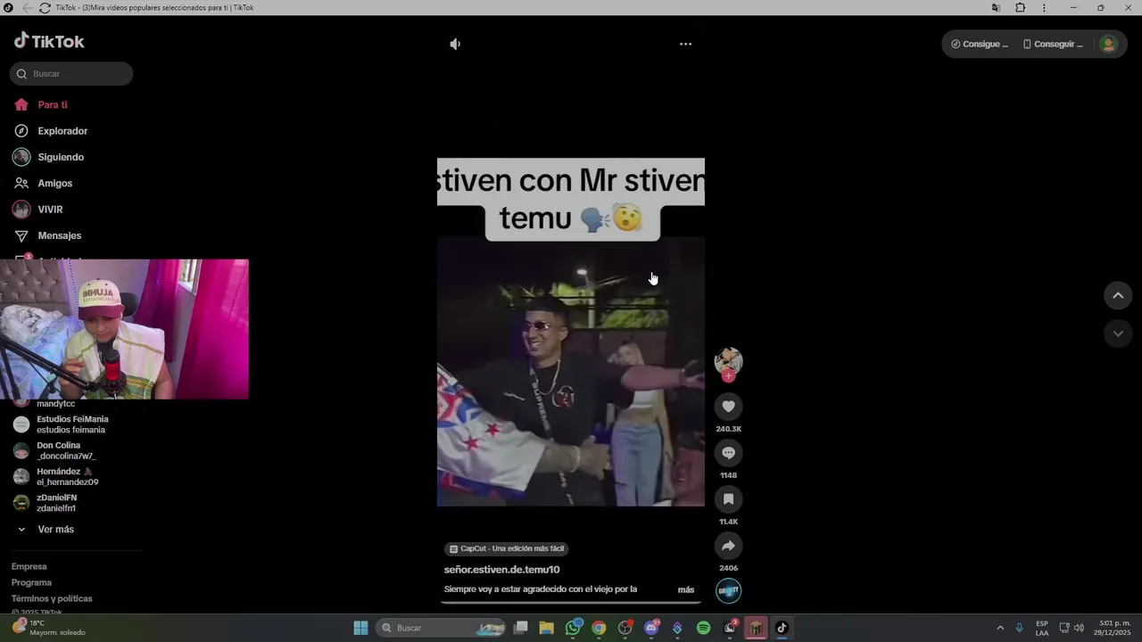Click the taskbar Buscar search box
The width and height of the screenshot is (1142, 642).
click(443, 628)
